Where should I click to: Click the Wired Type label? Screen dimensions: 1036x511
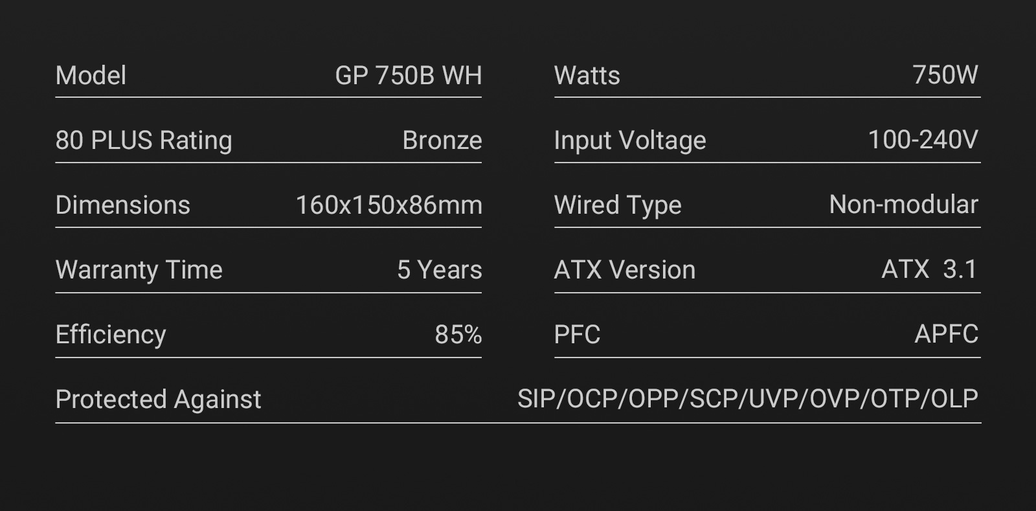pos(617,205)
